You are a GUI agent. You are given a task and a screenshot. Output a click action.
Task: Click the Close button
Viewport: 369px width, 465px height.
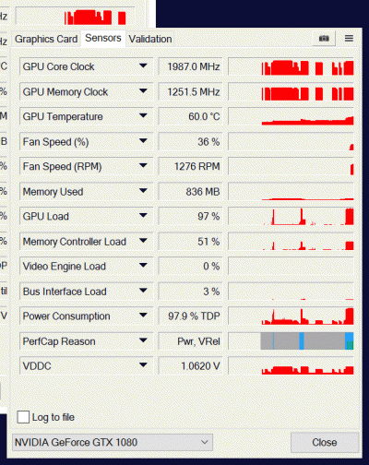click(x=325, y=442)
